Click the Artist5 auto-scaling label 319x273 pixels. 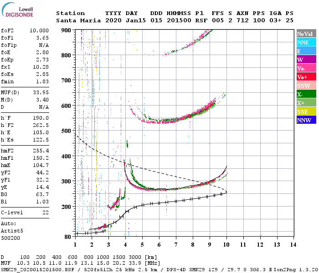12,231
